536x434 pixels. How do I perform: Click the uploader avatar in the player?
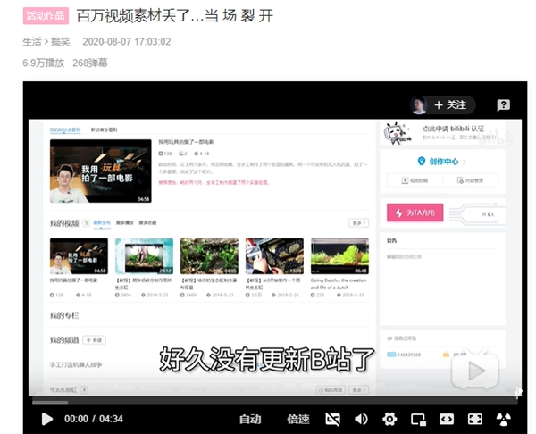(418, 105)
